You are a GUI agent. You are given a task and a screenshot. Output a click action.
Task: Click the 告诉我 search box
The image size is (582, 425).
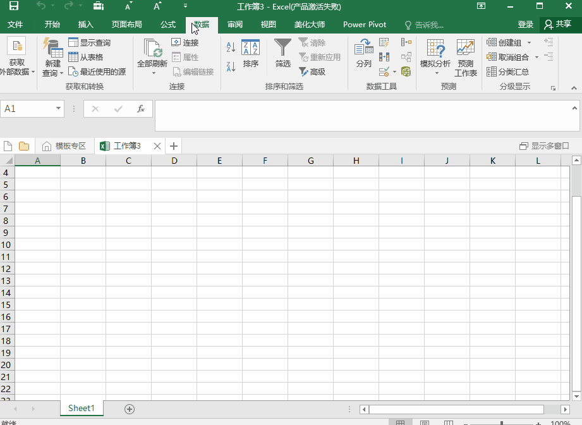[424, 25]
